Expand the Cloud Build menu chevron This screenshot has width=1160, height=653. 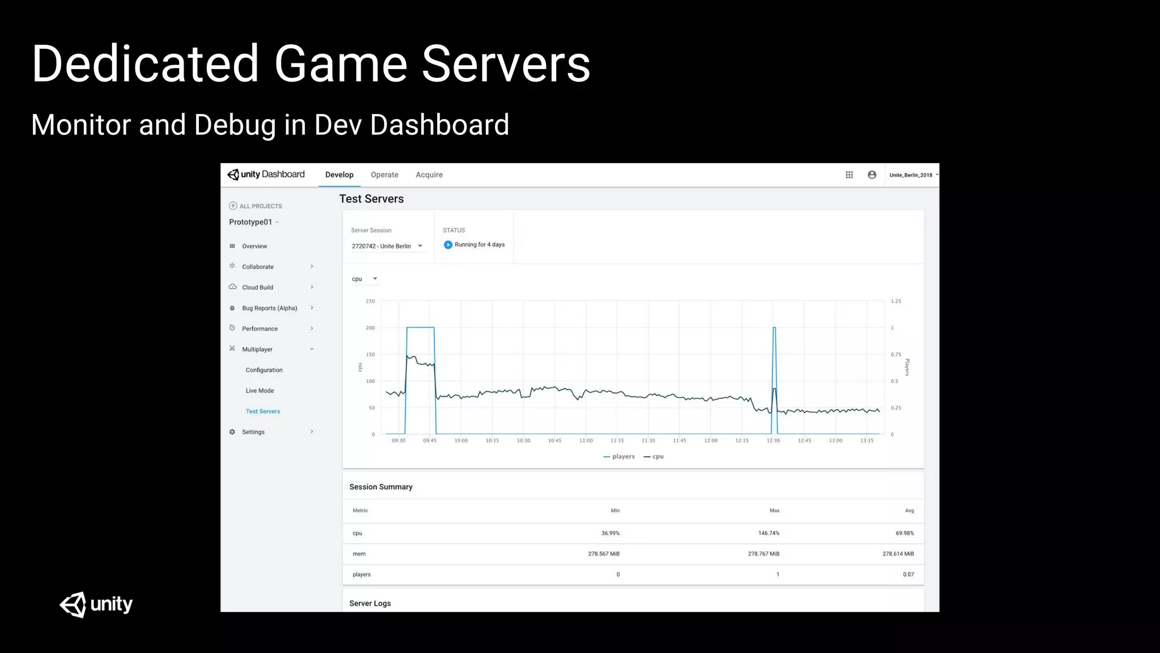312,287
